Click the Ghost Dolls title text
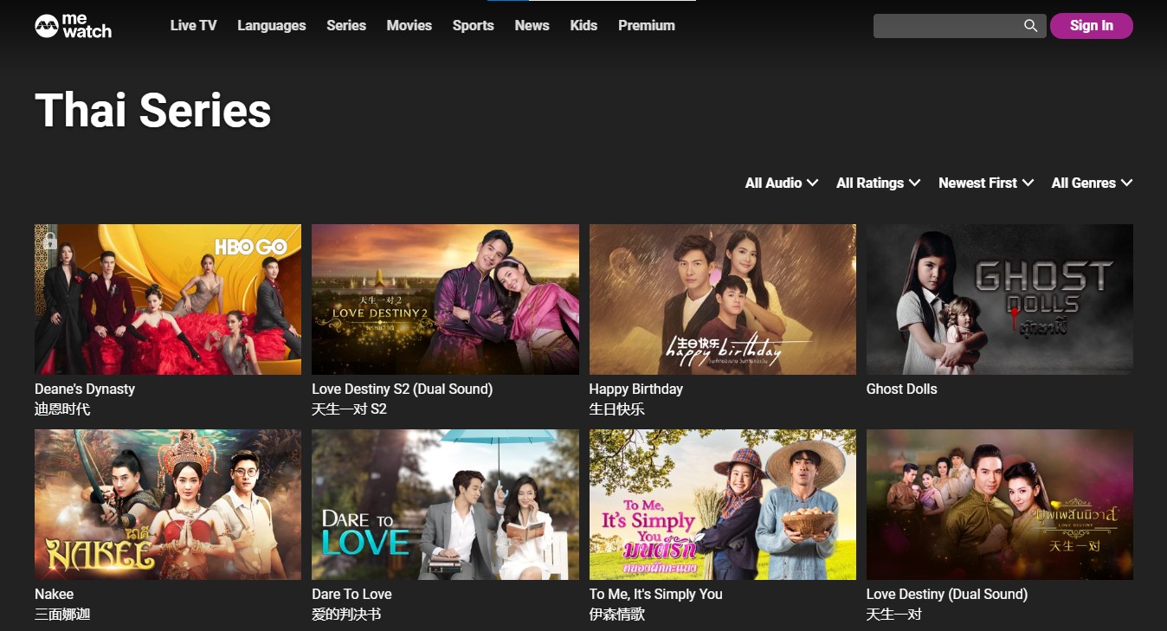 (x=902, y=389)
